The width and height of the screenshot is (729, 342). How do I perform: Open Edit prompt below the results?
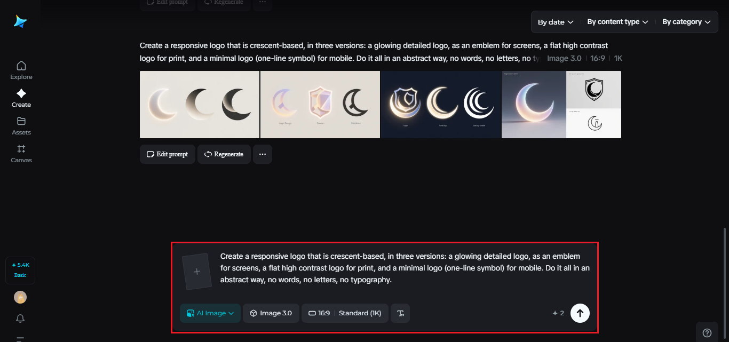pos(167,154)
